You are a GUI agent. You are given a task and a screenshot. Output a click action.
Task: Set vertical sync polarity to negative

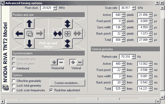click(x=80, y=62)
